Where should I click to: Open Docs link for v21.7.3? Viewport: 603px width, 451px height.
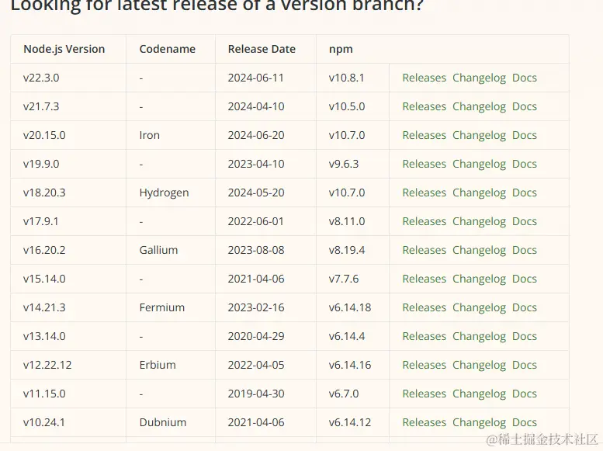click(x=525, y=106)
